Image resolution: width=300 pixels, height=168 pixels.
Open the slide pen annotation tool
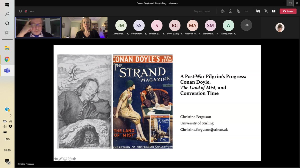[60, 159]
